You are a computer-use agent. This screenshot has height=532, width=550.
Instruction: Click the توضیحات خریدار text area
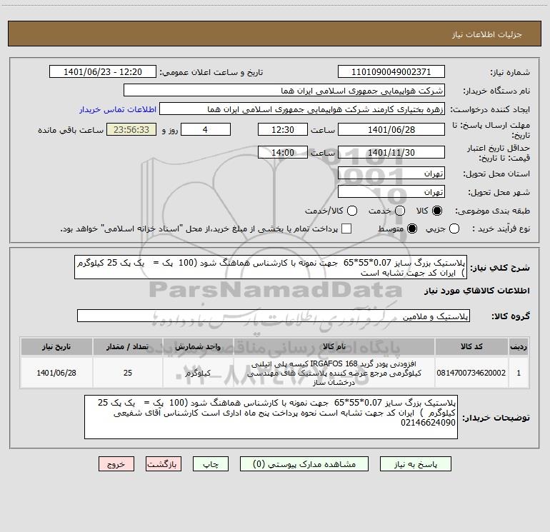pos(271,417)
